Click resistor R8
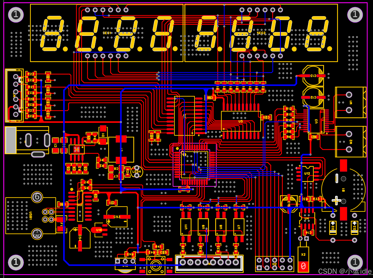Image resolution: width=373 pixels, height=278 pixels. pyautogui.click(x=289, y=132)
